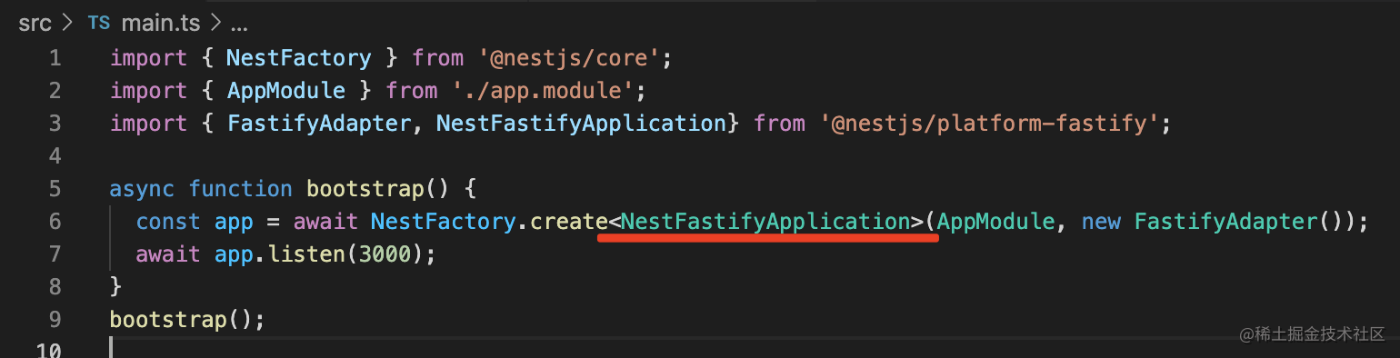Viewport: 1400px width, 358px height.
Task: Click NestFactory in the first import
Action: 299,58
